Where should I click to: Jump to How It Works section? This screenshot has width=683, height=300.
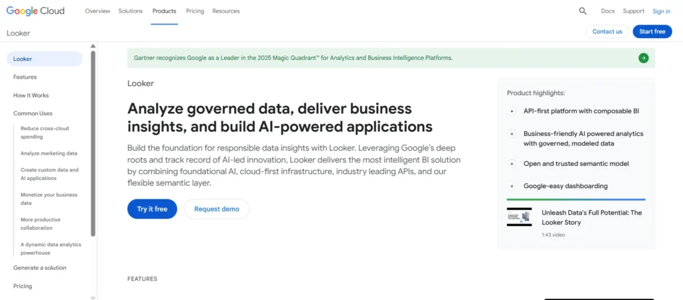31,95
